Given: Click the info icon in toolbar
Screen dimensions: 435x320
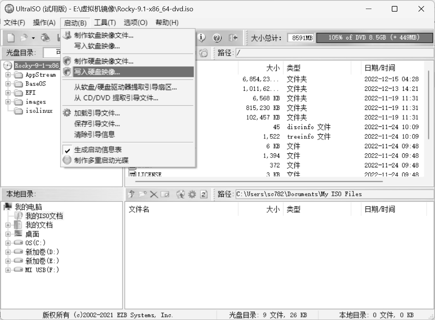Looking at the screenshot, I should (202, 38).
